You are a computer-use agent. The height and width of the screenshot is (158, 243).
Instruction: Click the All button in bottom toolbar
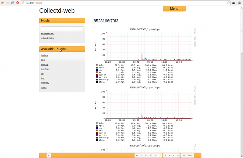[184, 155]
